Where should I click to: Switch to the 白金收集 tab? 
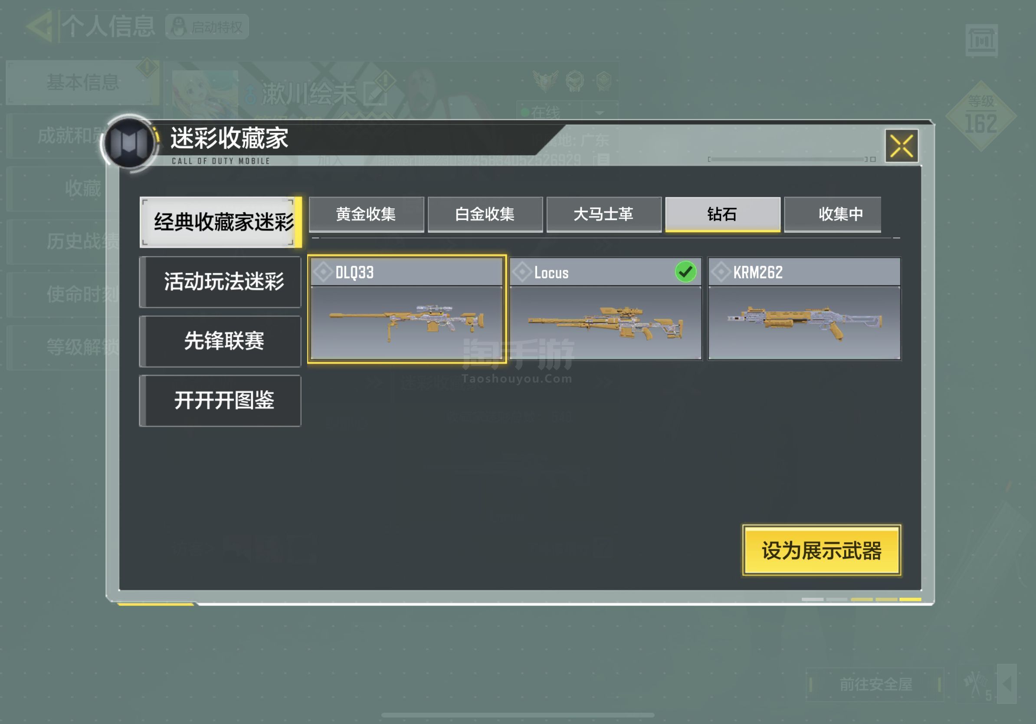485,214
